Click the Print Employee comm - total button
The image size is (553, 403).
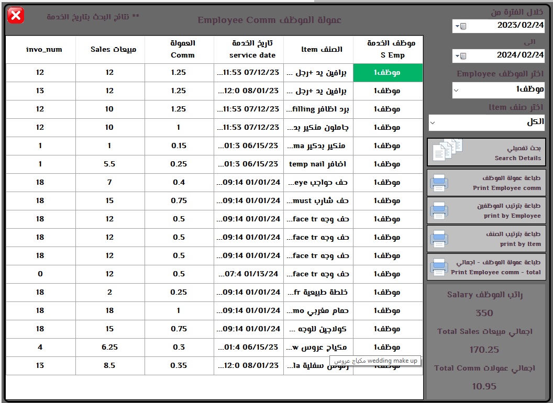(x=486, y=267)
